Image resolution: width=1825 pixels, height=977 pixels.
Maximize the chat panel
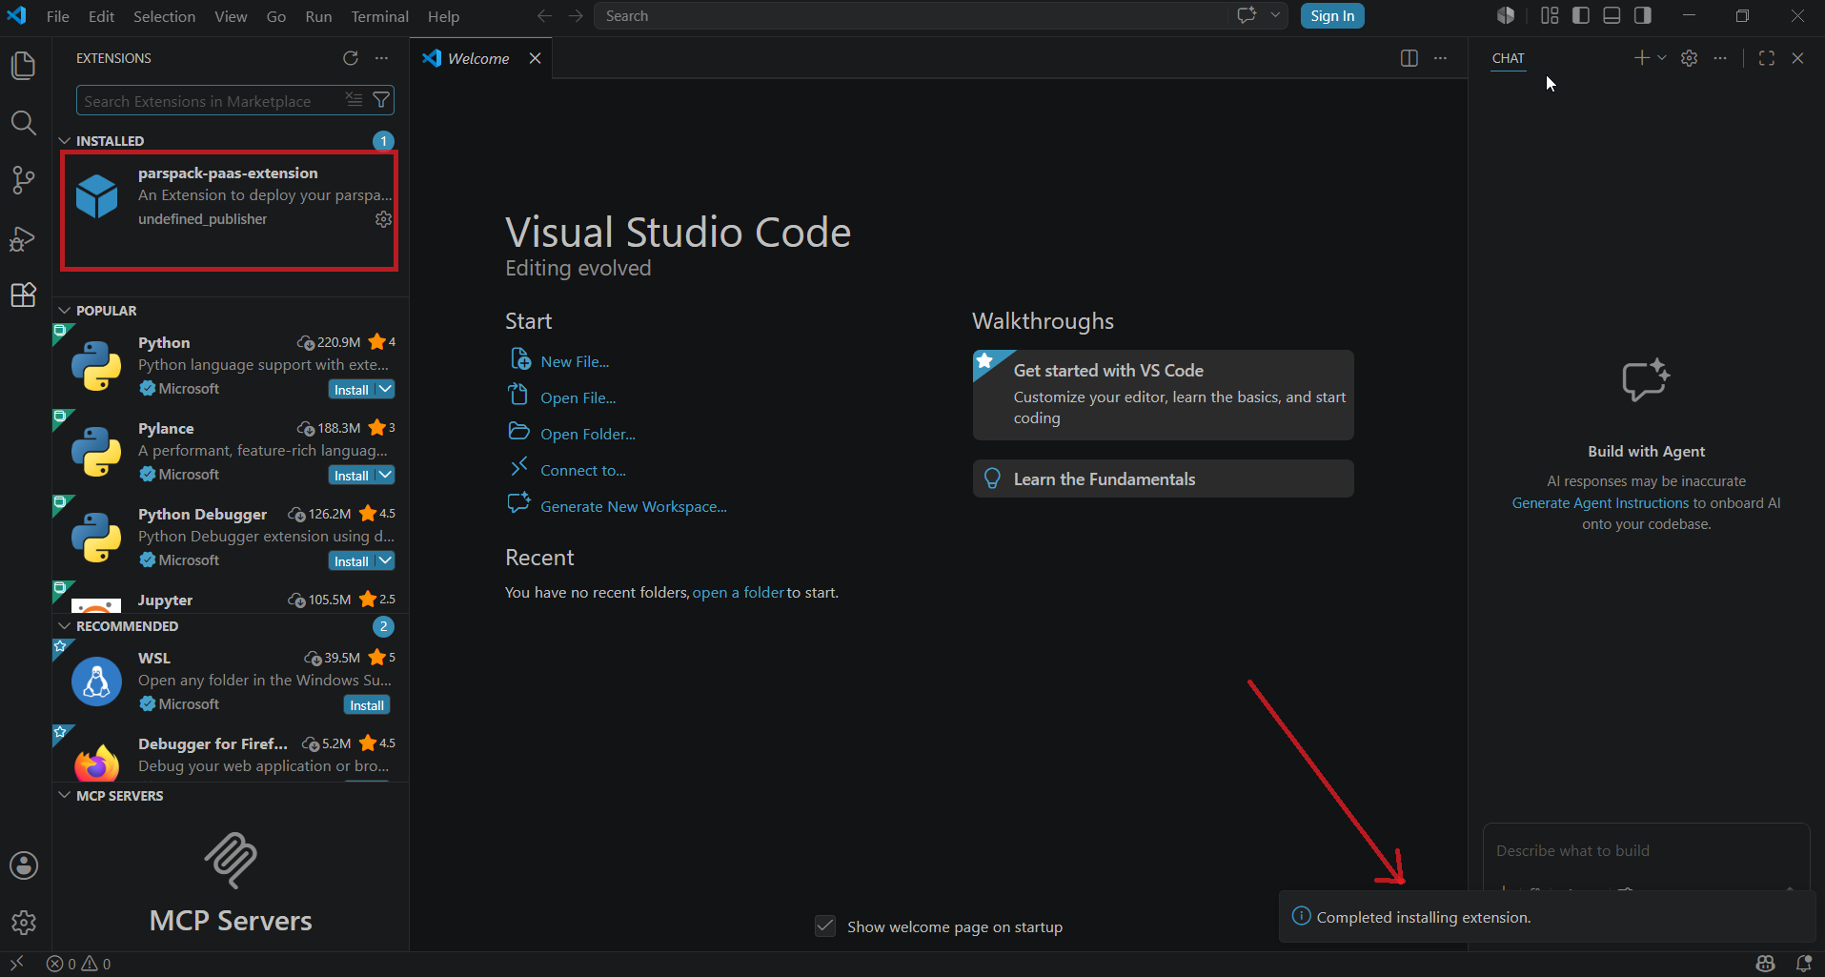pos(1766,58)
